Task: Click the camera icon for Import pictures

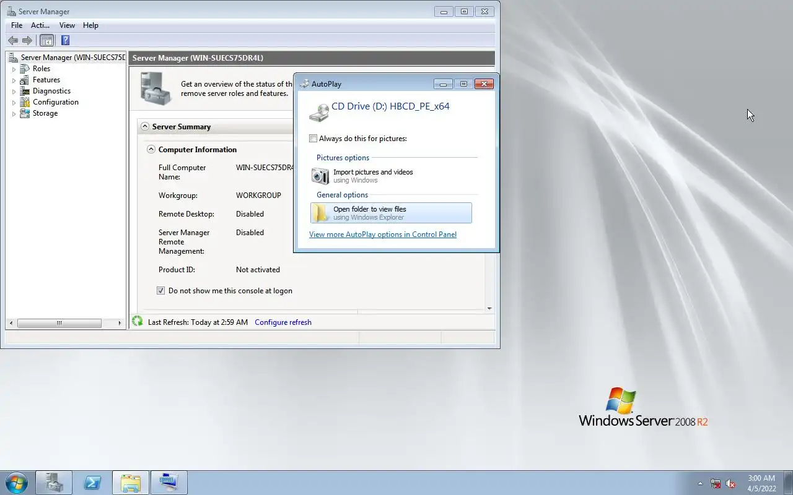Action: 320,176
